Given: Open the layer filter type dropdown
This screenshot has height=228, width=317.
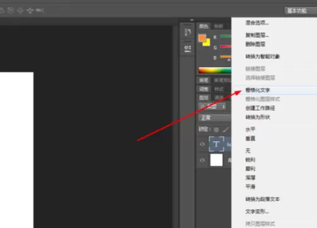Looking at the screenshot, I should (212, 106).
